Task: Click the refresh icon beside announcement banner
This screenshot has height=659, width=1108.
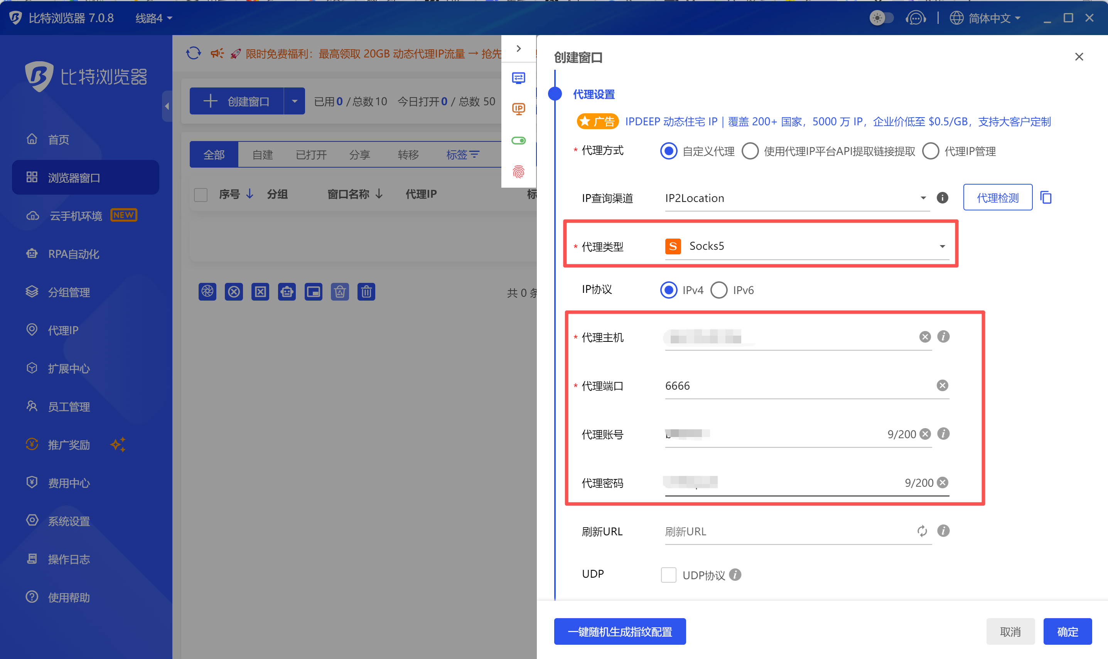Action: click(x=193, y=53)
